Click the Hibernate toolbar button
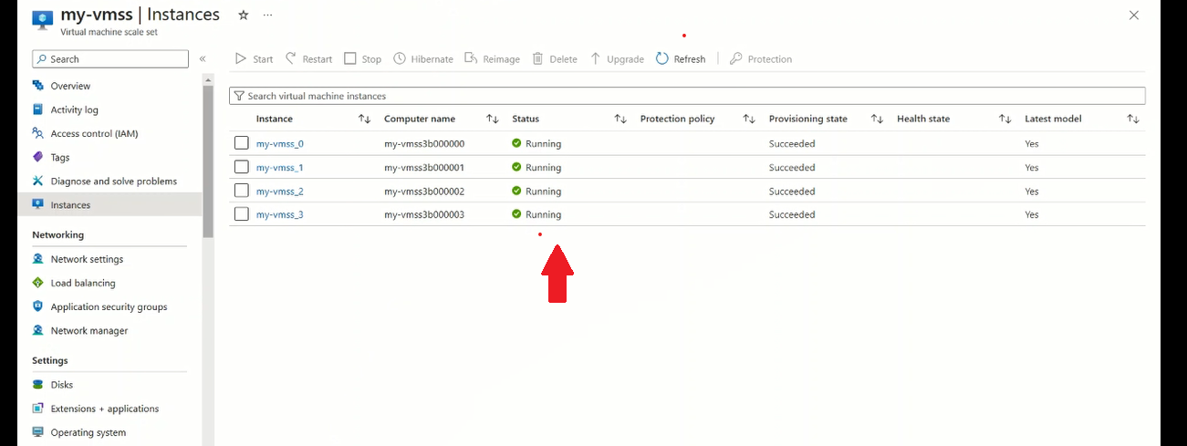Screen dimensions: 1187x446 point(423,59)
